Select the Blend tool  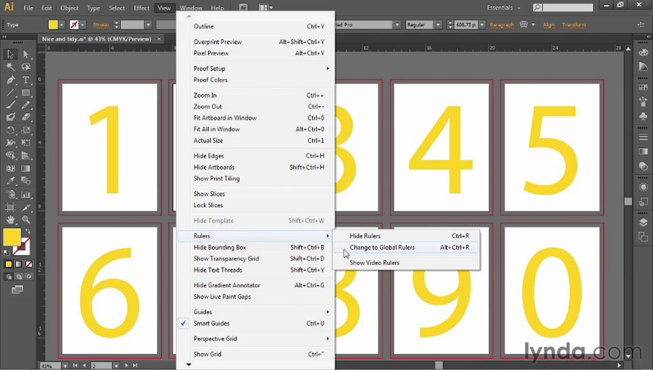click(x=26, y=181)
